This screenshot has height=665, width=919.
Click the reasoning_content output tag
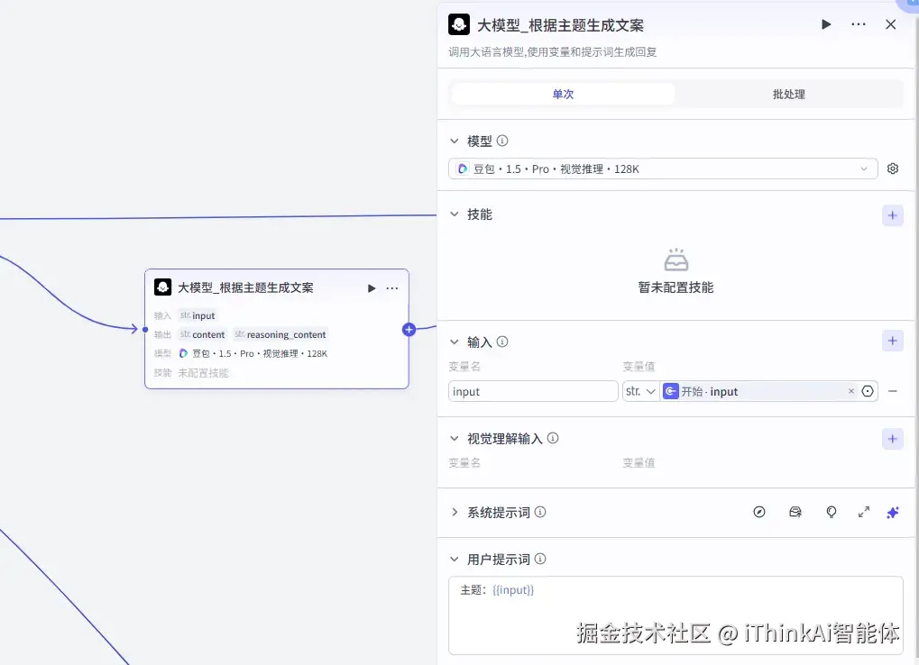[x=280, y=334]
